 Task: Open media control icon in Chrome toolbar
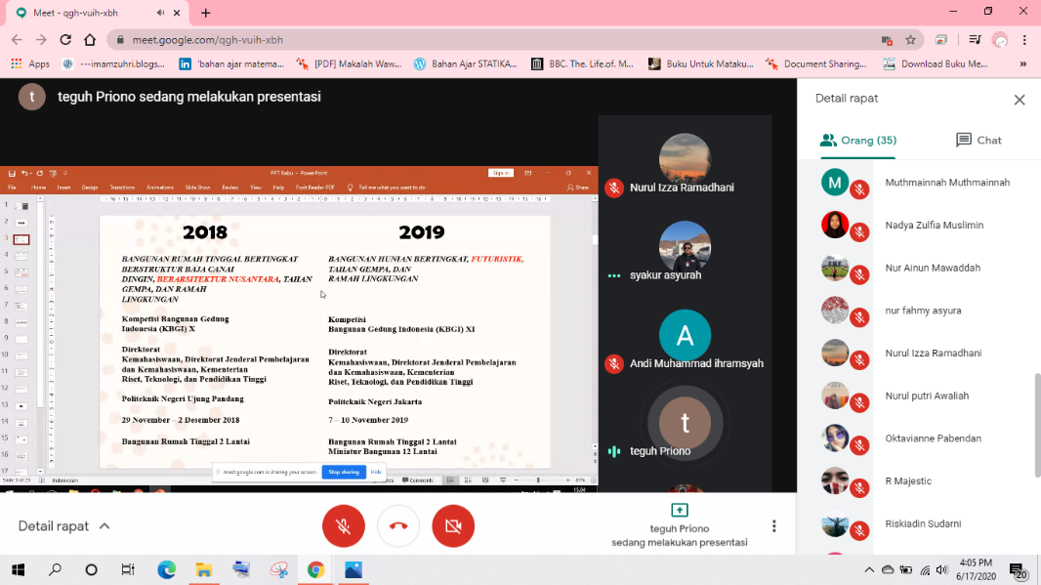975,40
